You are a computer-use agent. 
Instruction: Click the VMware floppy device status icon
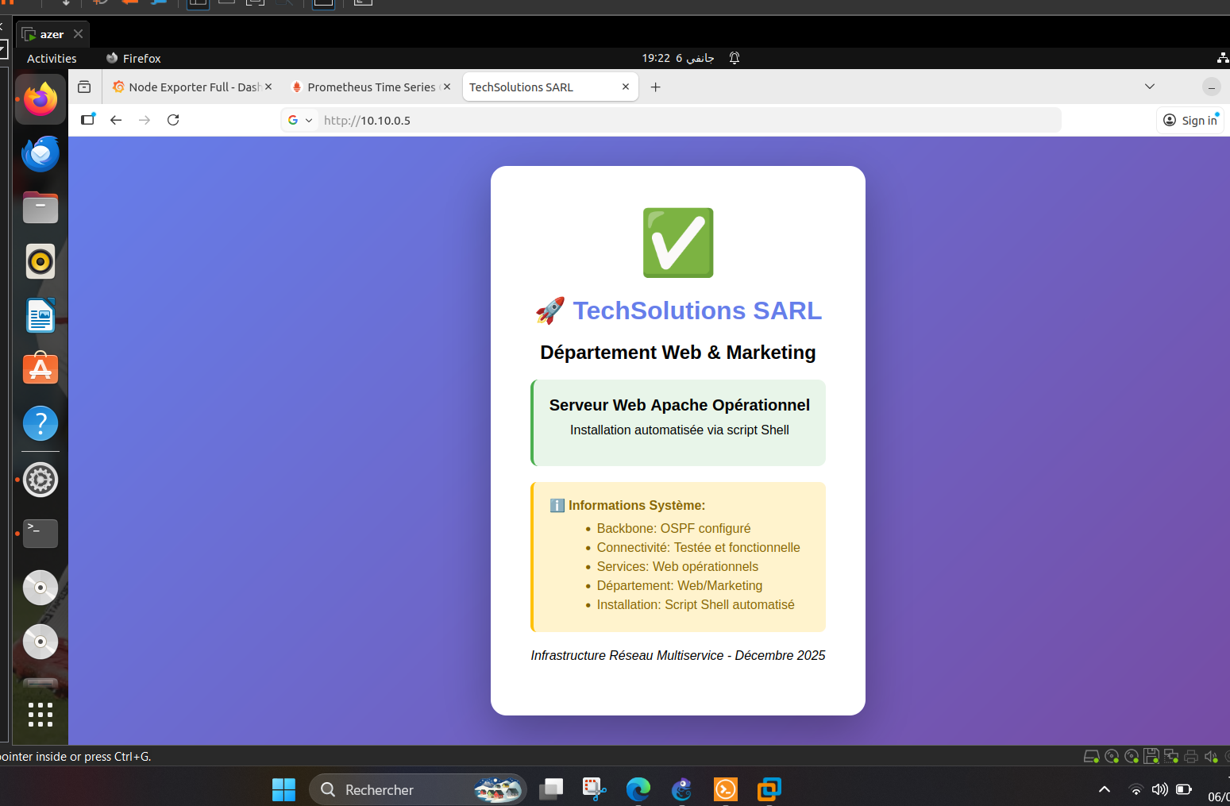click(x=1151, y=757)
